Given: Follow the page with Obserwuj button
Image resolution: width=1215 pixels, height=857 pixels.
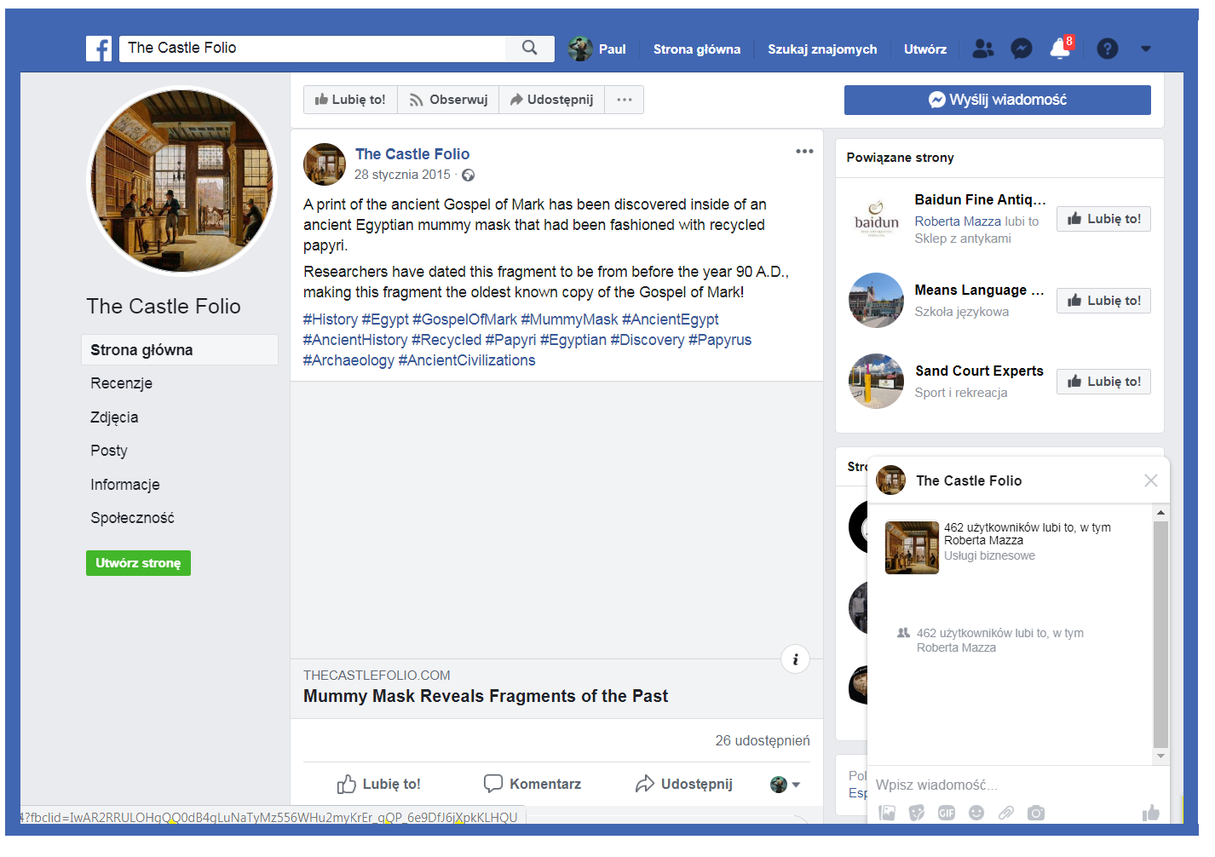Looking at the screenshot, I should (448, 100).
